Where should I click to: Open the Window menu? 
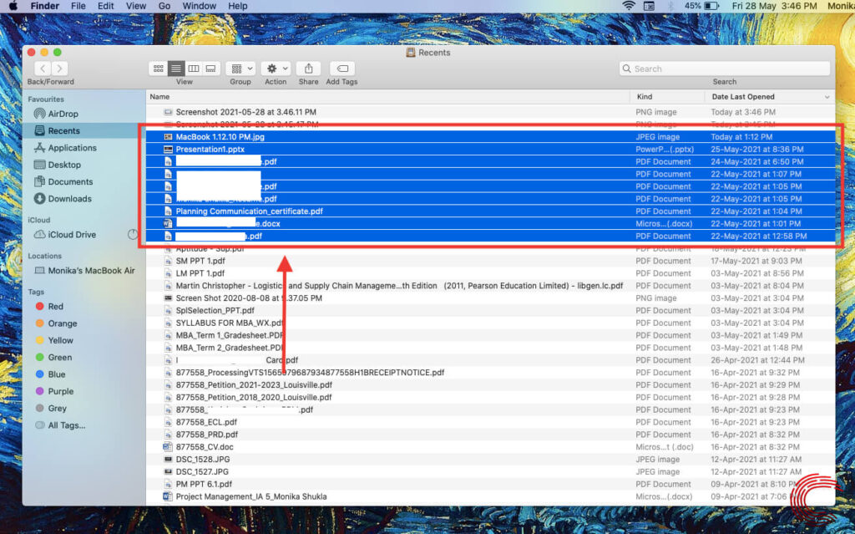[199, 6]
